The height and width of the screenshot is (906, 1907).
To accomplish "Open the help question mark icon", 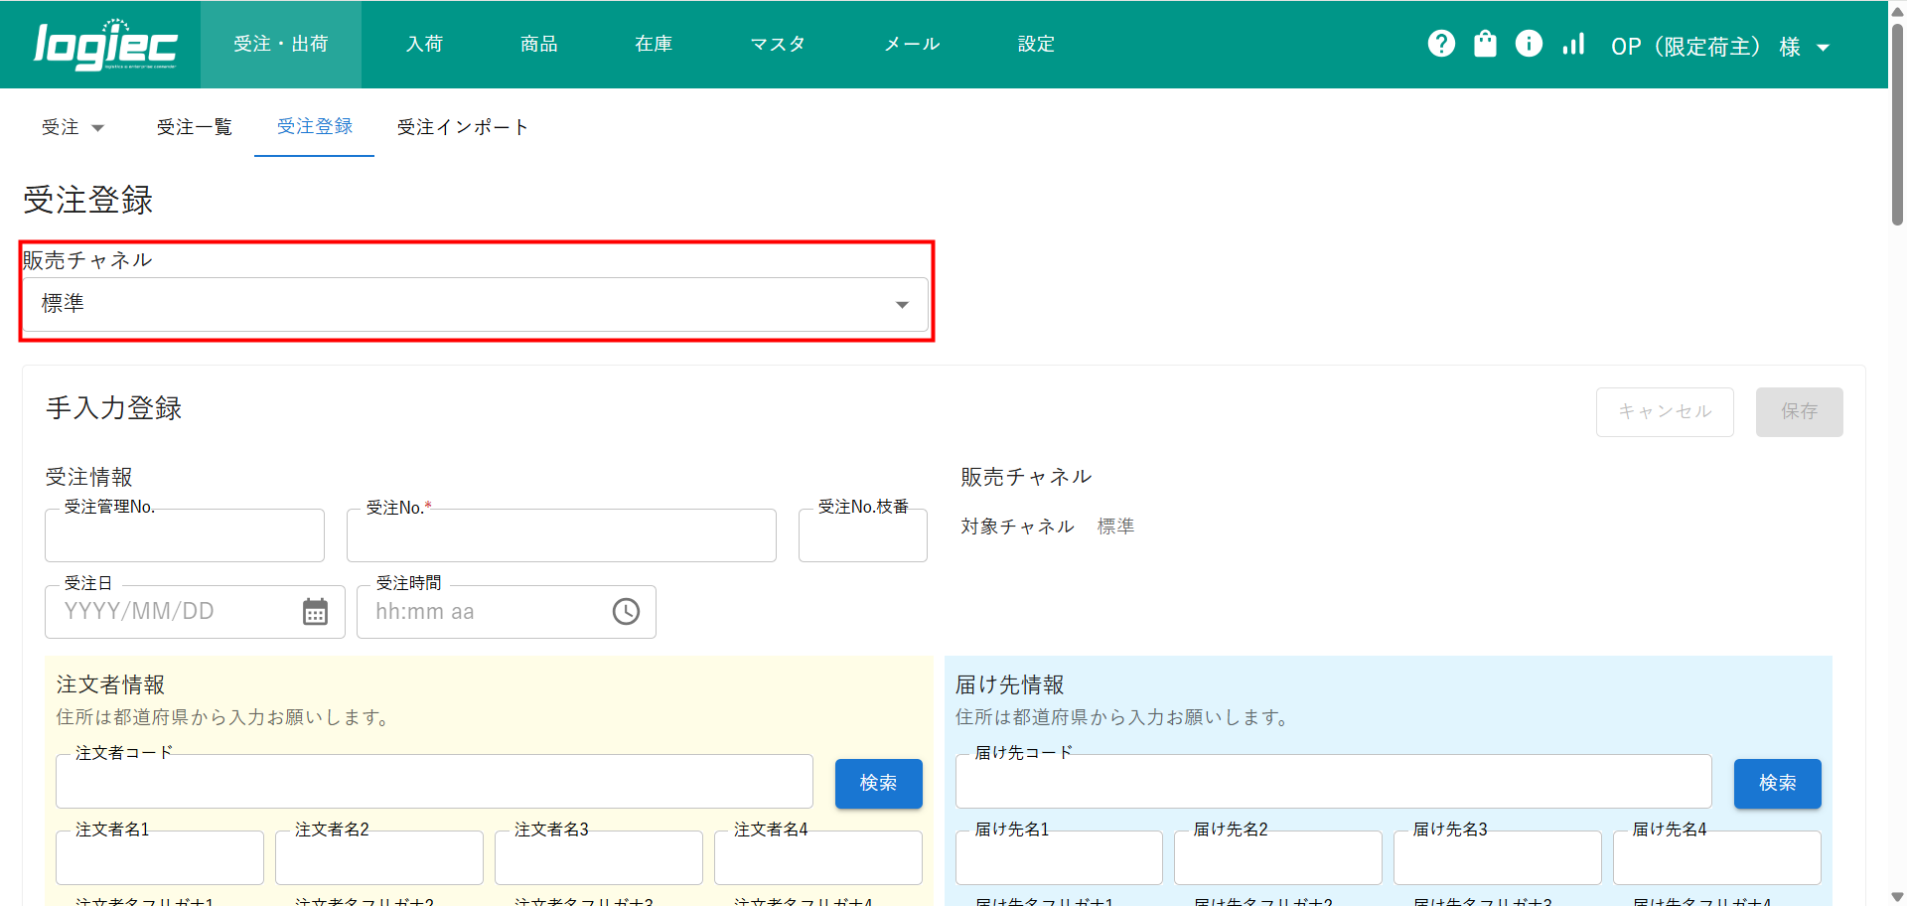I will (x=1441, y=44).
